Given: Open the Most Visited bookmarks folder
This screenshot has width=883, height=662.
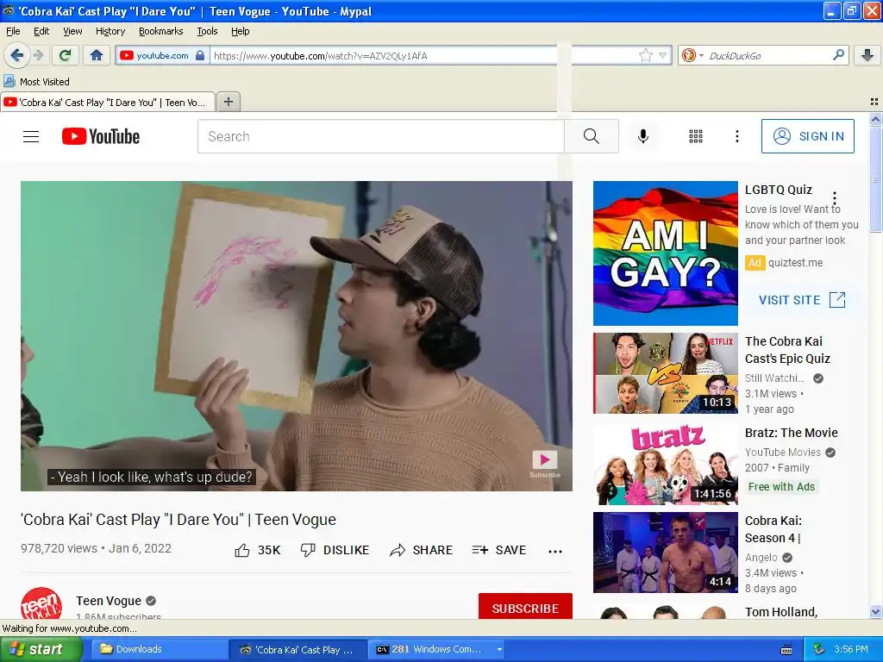Looking at the screenshot, I should pos(36,82).
